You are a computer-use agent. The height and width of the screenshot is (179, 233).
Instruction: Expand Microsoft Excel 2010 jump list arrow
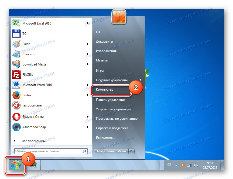(88, 23)
